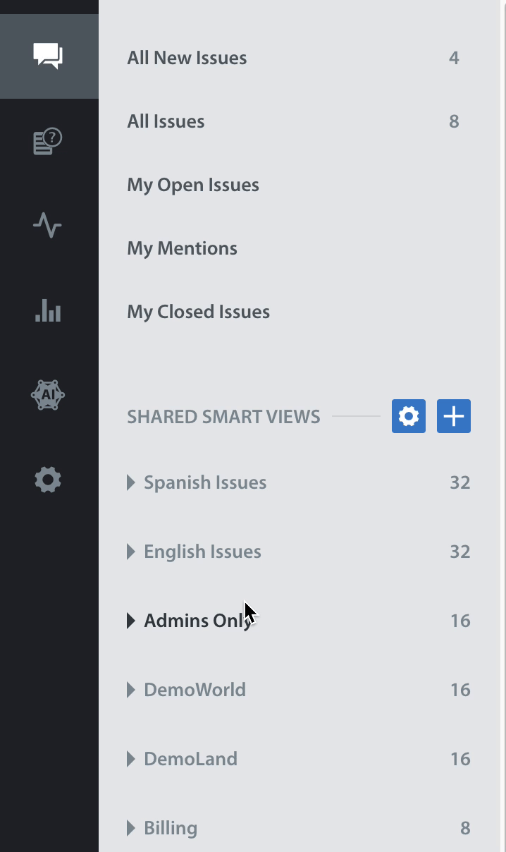This screenshot has width=506, height=852.
Task: Expand the English Issues triangle
Action: 130,552
